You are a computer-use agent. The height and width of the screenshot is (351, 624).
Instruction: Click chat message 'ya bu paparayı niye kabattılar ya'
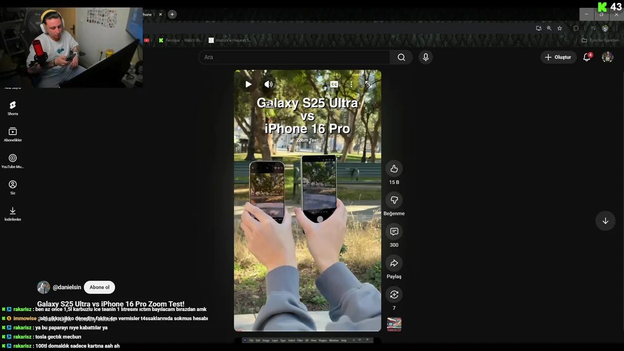(x=71, y=328)
